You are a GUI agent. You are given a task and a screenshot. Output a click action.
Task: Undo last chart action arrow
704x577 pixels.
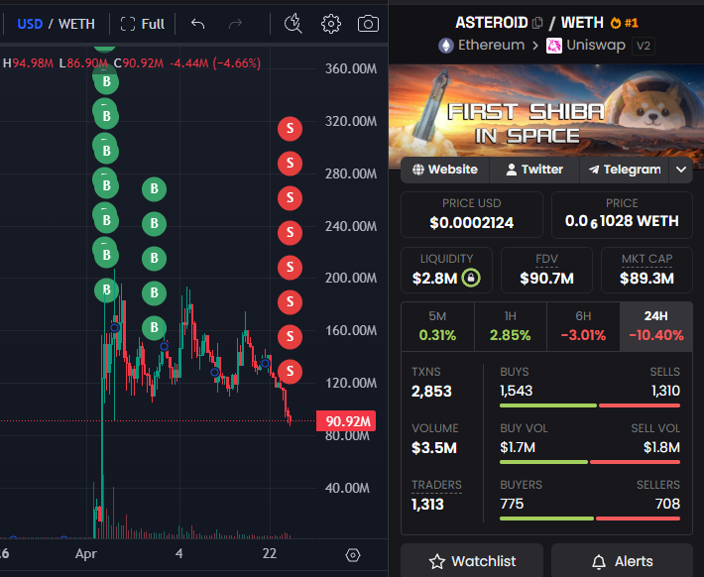[x=197, y=24]
